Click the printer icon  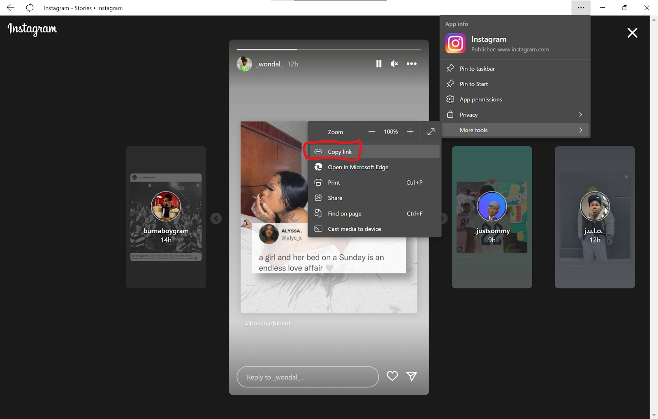pyautogui.click(x=318, y=182)
